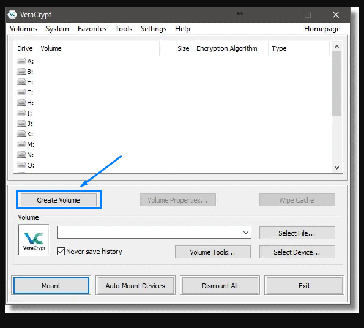Close the VeraCrypt window

point(336,15)
